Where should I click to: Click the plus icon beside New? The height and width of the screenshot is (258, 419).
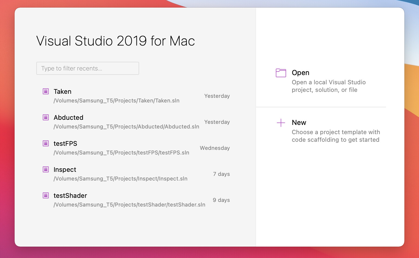pyautogui.click(x=281, y=122)
